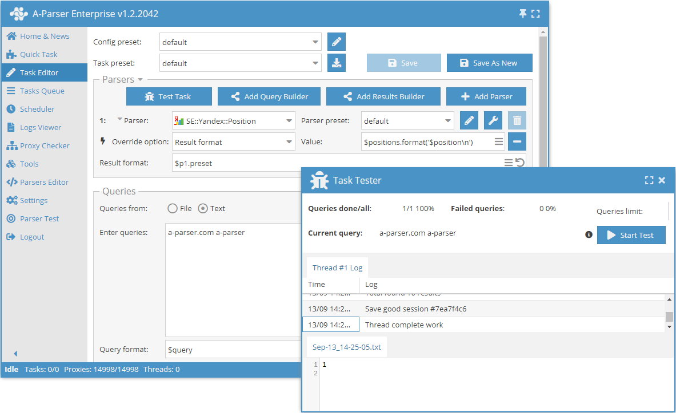Click the pencil icon beside Config preset

(x=337, y=42)
